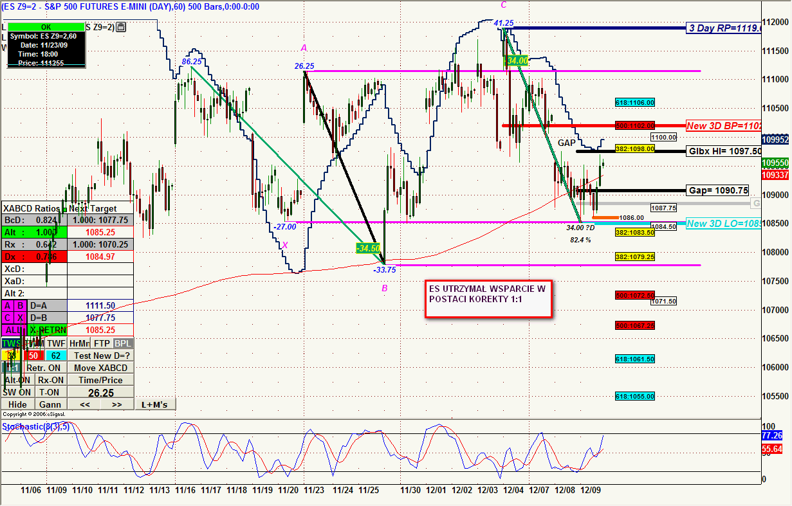Screen dimensions: 792x506
Task: Click the lock icon beside the study label
Action: tap(122, 27)
